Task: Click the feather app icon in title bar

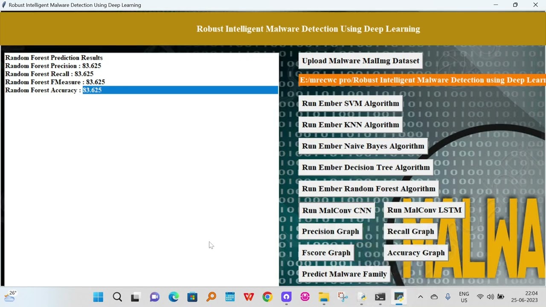Action: pyautogui.click(x=4, y=5)
